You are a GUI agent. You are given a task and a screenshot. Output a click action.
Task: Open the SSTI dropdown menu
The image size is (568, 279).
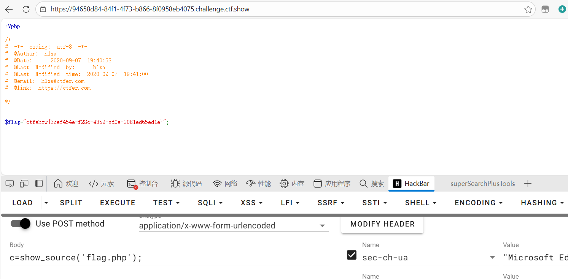[x=375, y=203]
